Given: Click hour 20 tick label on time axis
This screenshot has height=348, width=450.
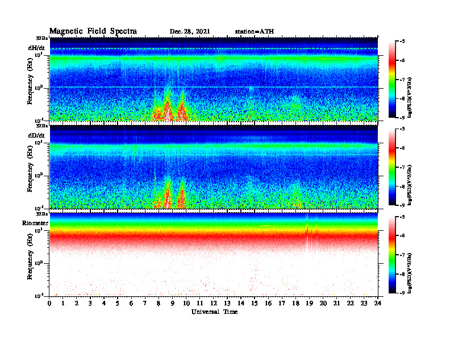Looking at the screenshot, I should click(323, 303).
